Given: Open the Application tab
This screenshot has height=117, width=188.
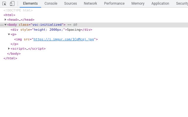Looking at the screenshot, I should pyautogui.click(x=160, y=4).
